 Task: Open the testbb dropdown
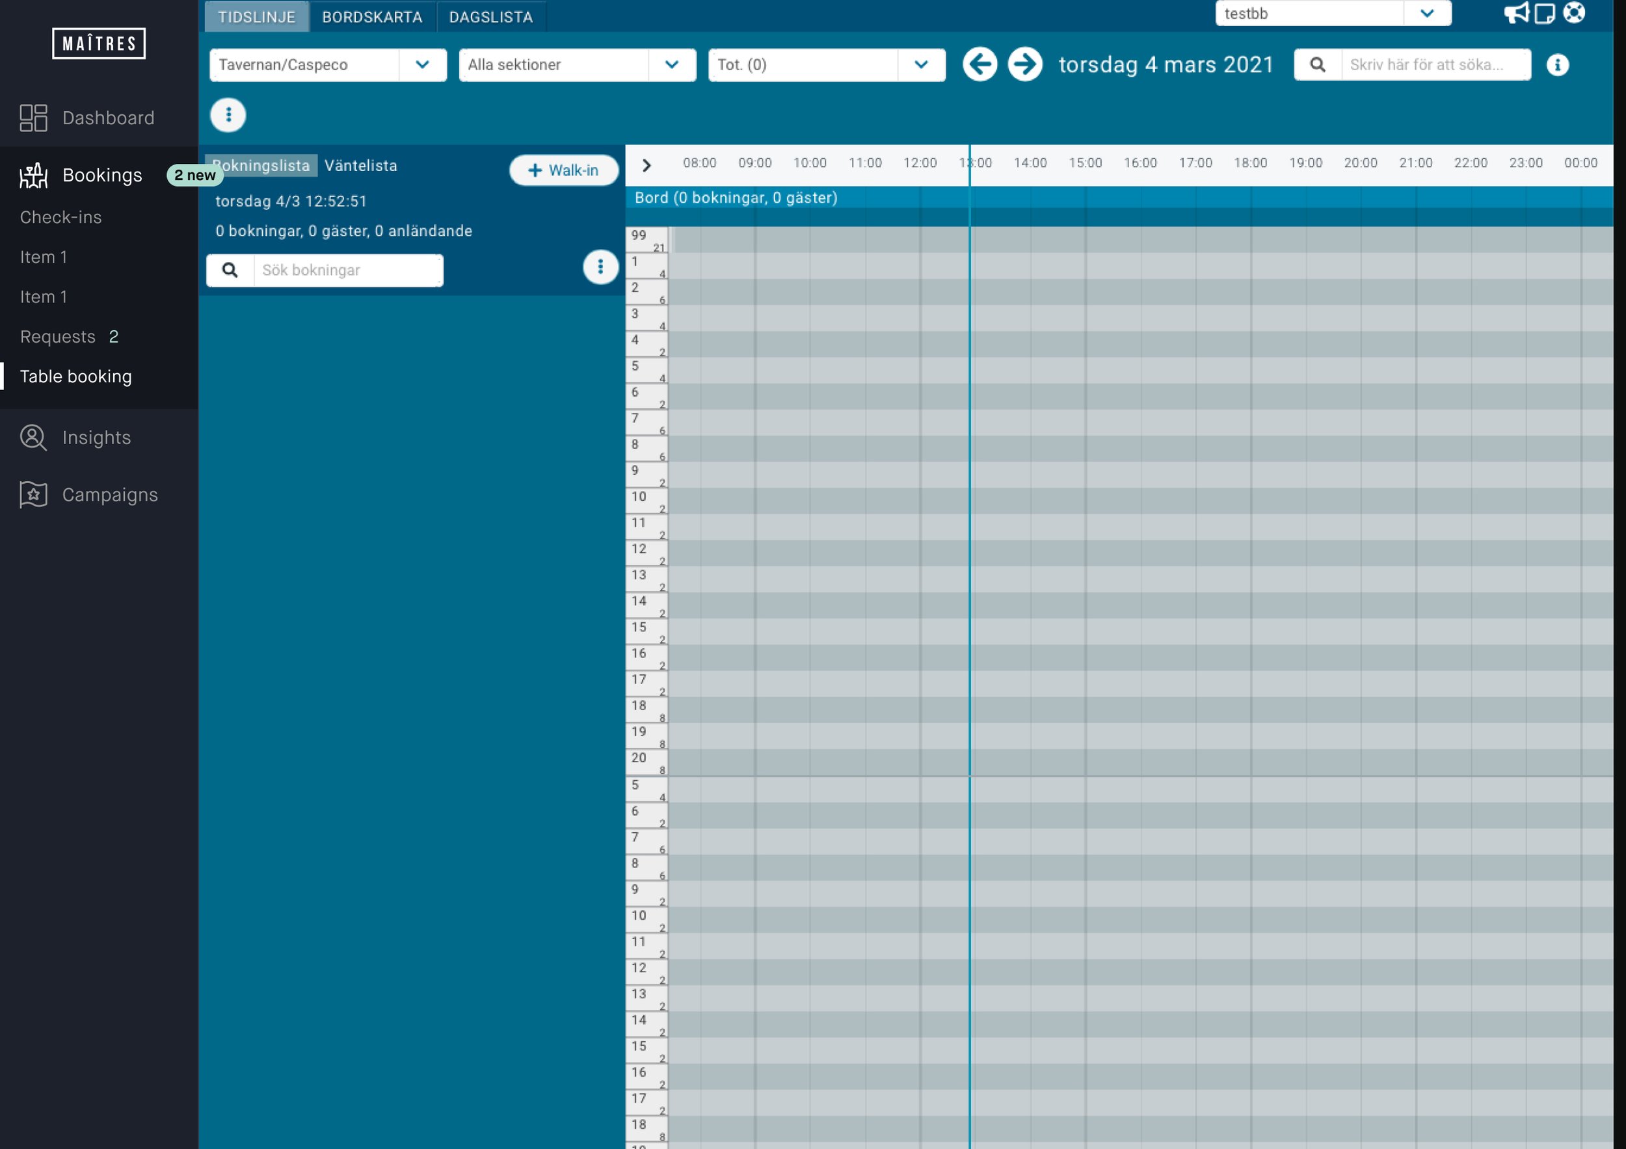coord(1333,14)
